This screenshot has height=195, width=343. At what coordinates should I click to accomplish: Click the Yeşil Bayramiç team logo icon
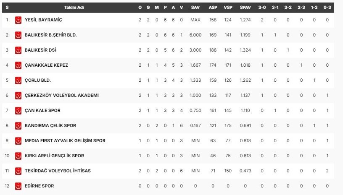18,20
